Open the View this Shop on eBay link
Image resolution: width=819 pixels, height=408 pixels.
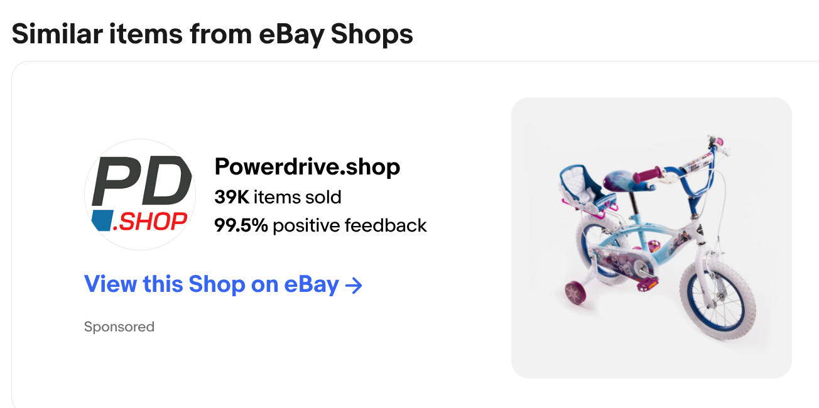(x=211, y=285)
